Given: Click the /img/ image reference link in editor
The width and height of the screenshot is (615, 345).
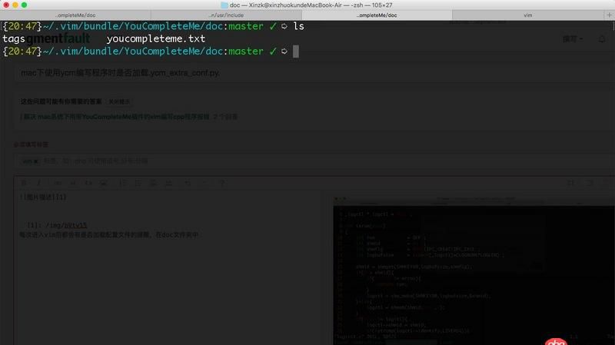Looking at the screenshot, I should point(66,225).
